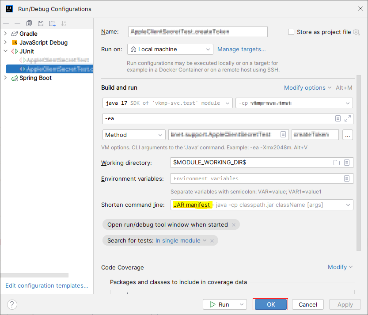368x315 pixels.
Task: Open settings gear next to Store as project file
Action: click(356, 32)
